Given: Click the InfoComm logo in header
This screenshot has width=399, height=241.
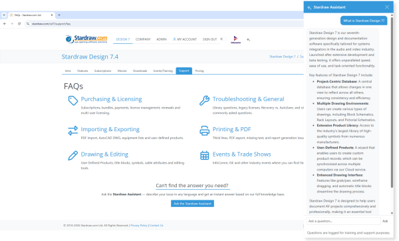Looking at the screenshot, I should point(235,39).
